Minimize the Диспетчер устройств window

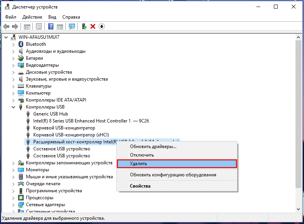[258, 7]
